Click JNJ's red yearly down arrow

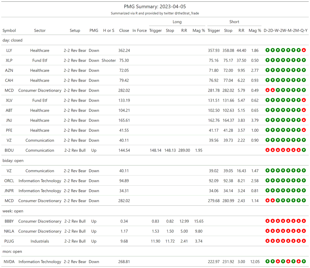pyautogui.click(x=304, y=120)
